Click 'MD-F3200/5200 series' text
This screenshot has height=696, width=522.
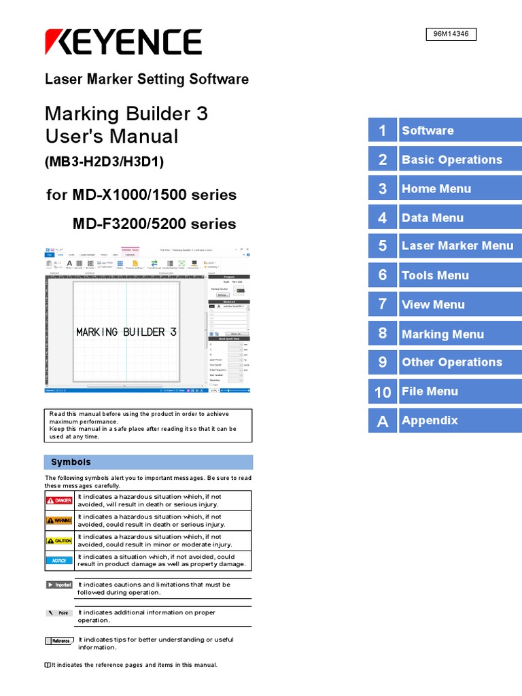(154, 224)
